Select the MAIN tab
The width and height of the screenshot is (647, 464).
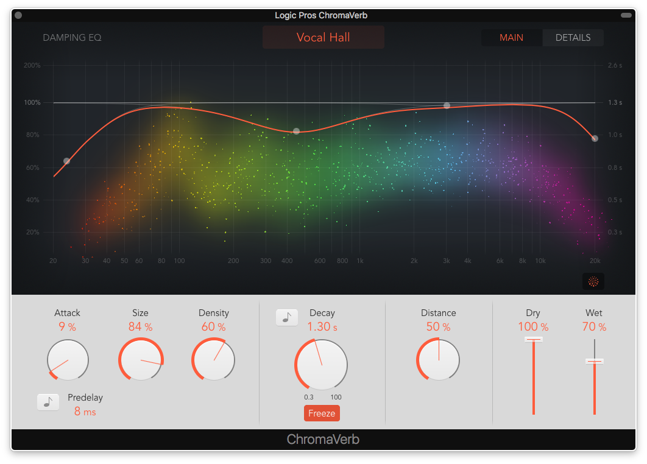pos(511,37)
